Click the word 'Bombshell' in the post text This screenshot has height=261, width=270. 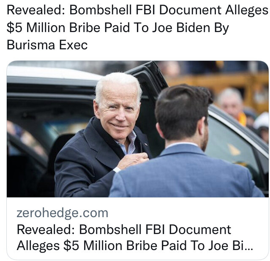point(101,10)
